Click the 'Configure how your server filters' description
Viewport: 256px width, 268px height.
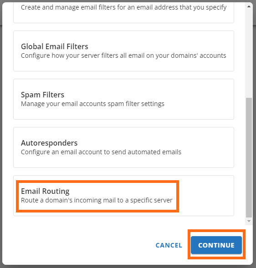[123, 56]
